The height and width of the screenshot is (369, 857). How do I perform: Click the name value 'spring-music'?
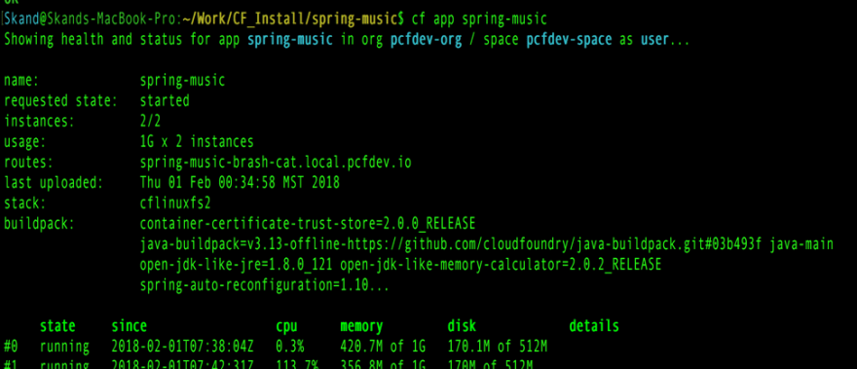[182, 81]
